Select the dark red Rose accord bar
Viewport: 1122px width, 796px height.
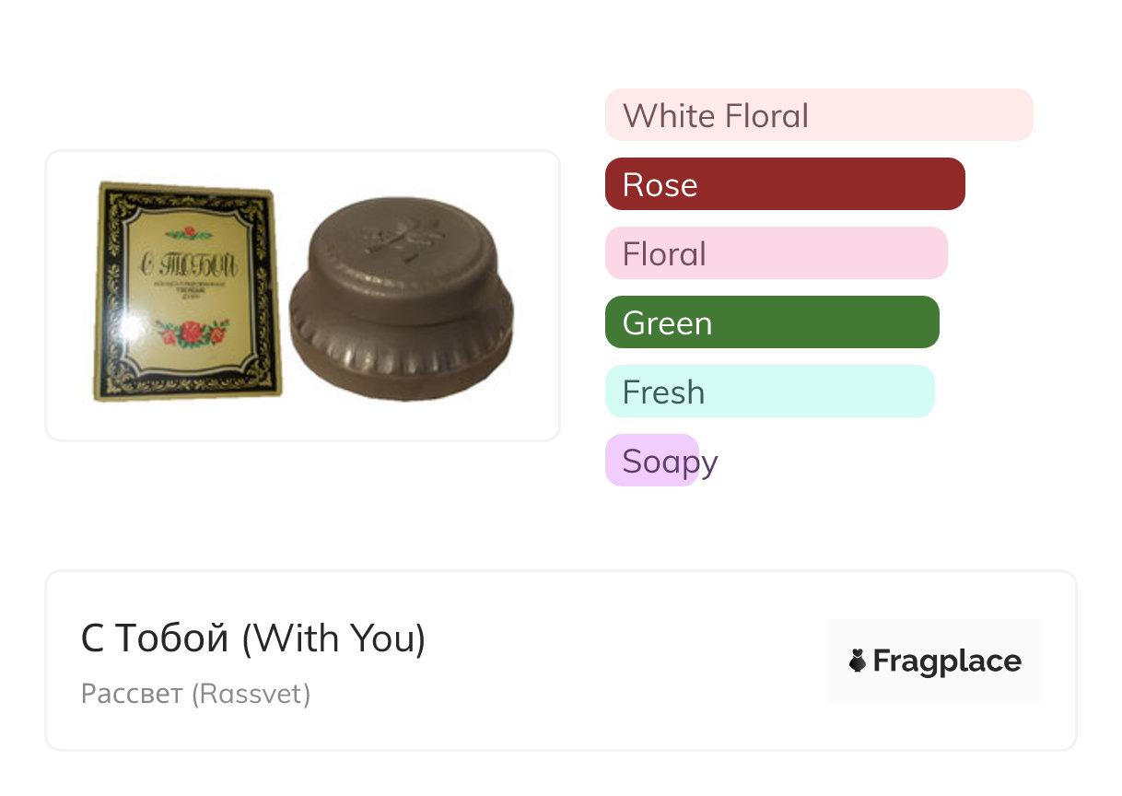tap(784, 184)
